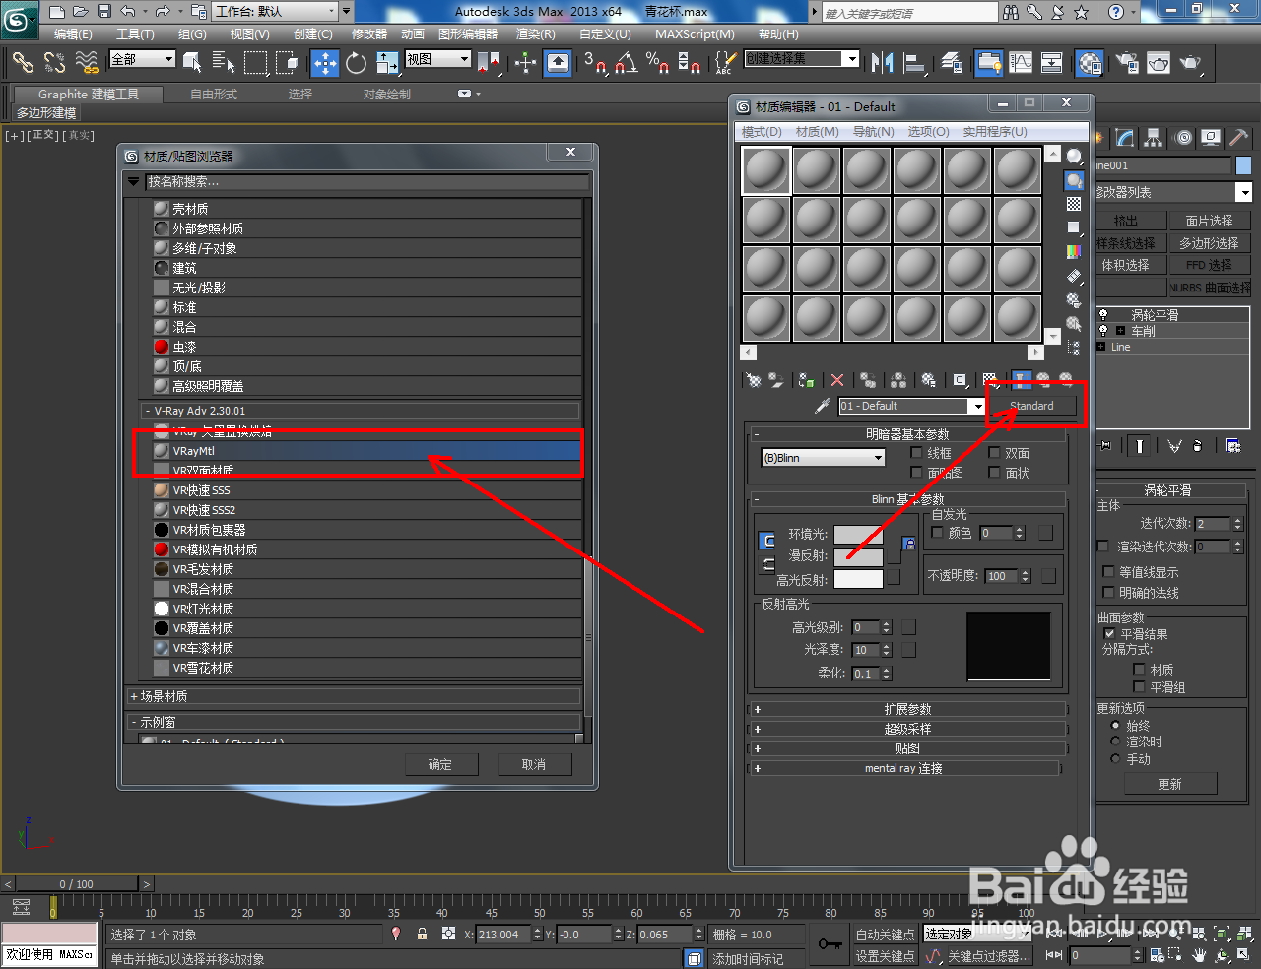The image size is (1261, 969).
Task: Toggle the 3D Snaps icon
Action: [594, 63]
